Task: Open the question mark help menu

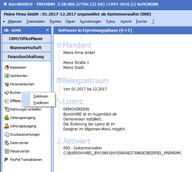Action: click(x=153, y=21)
